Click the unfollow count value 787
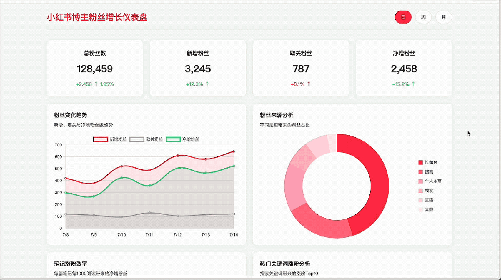 (301, 69)
